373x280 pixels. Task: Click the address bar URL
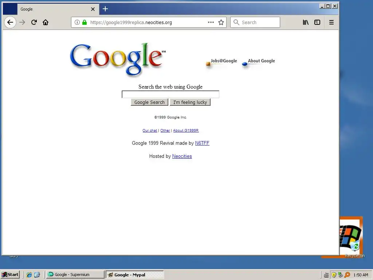(x=131, y=22)
